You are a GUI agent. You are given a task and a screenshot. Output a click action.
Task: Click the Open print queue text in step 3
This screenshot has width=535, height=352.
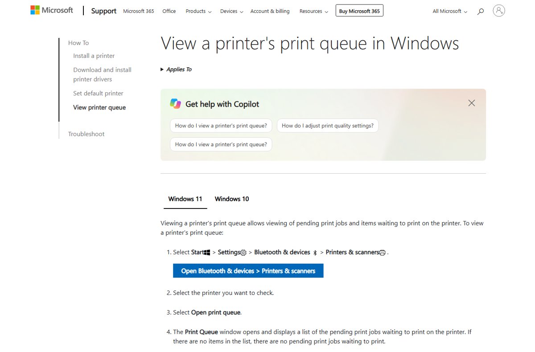point(216,312)
